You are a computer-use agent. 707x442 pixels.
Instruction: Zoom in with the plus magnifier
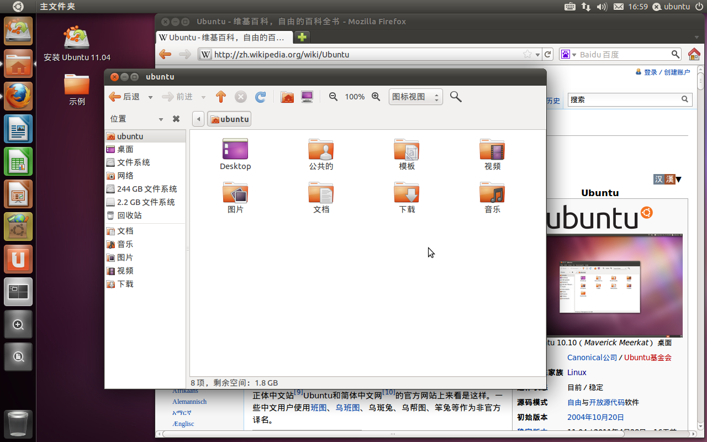[x=376, y=97]
